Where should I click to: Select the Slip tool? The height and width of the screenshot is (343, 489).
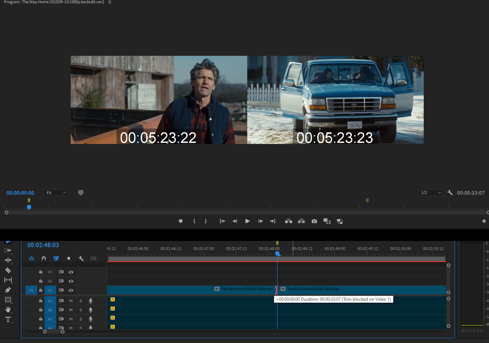8,280
